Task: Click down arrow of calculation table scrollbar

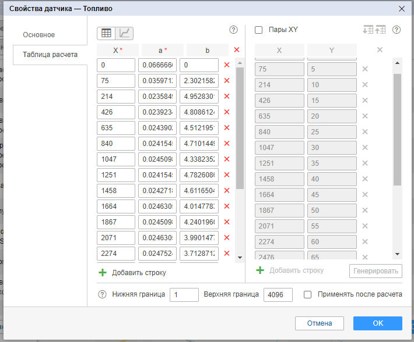Action: pos(240,258)
